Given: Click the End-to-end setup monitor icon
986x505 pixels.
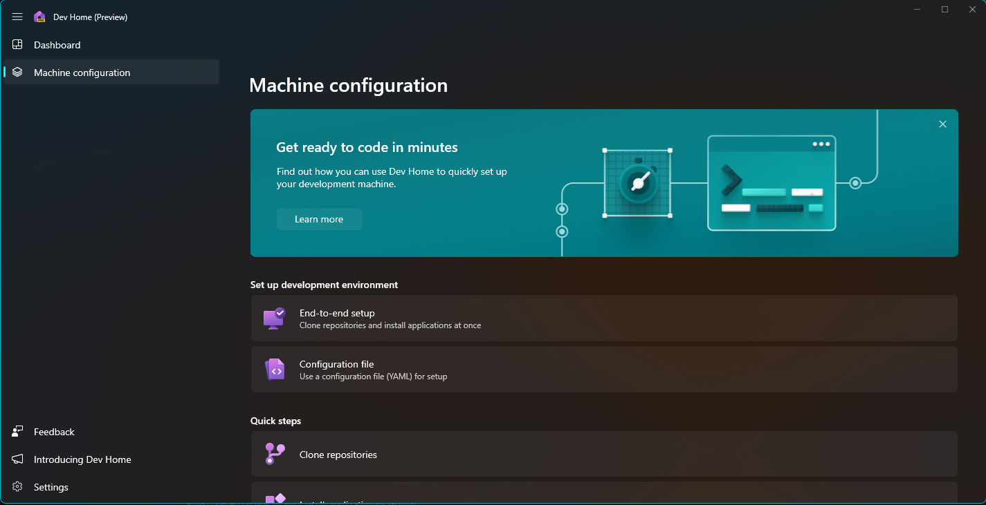Looking at the screenshot, I should pos(275,318).
